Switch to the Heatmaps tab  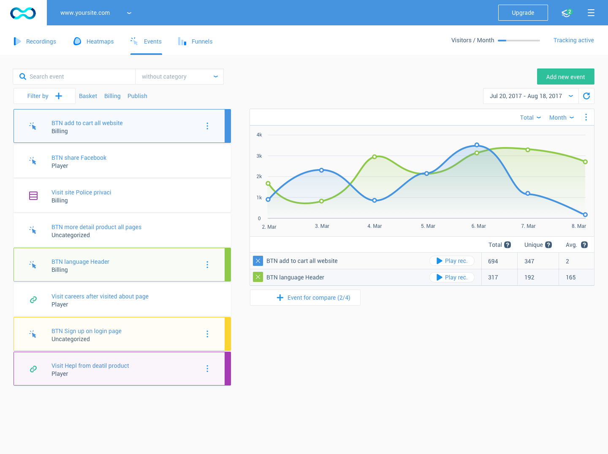(94, 41)
